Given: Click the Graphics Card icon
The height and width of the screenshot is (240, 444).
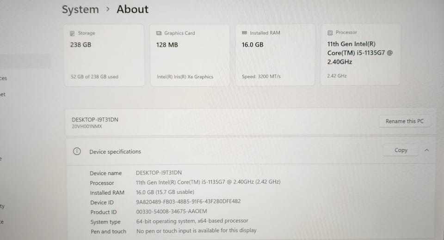Looking at the screenshot, I should [159, 33].
